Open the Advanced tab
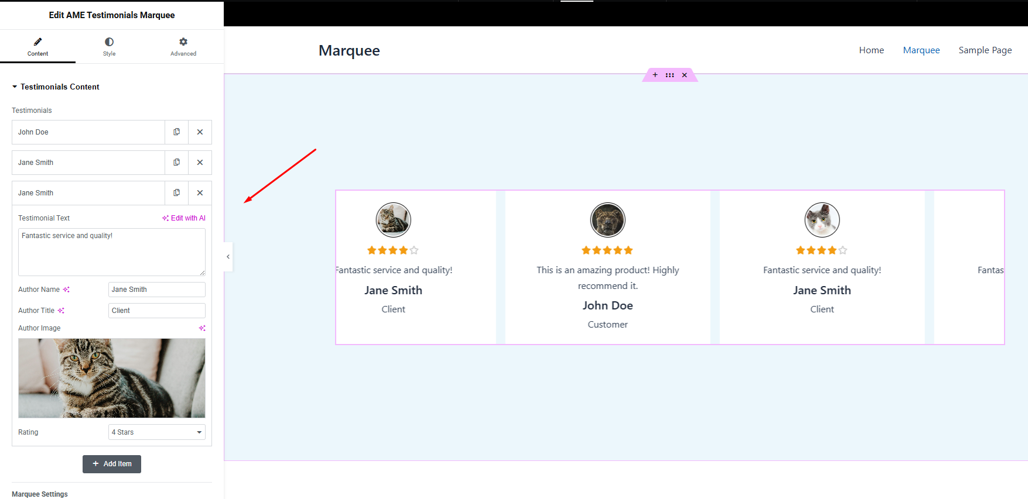Image resolution: width=1028 pixels, height=499 pixels. [x=183, y=47]
